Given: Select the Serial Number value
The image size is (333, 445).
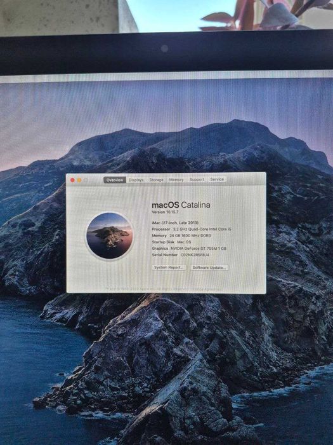Looking at the screenshot, I should tap(195, 255).
